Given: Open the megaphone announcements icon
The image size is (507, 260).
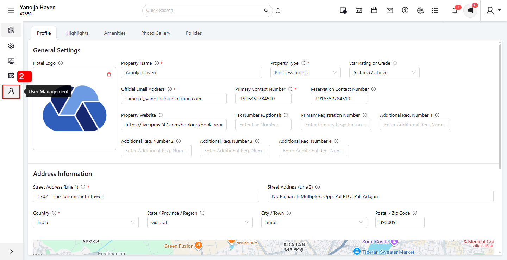Looking at the screenshot, I should click(x=470, y=11).
